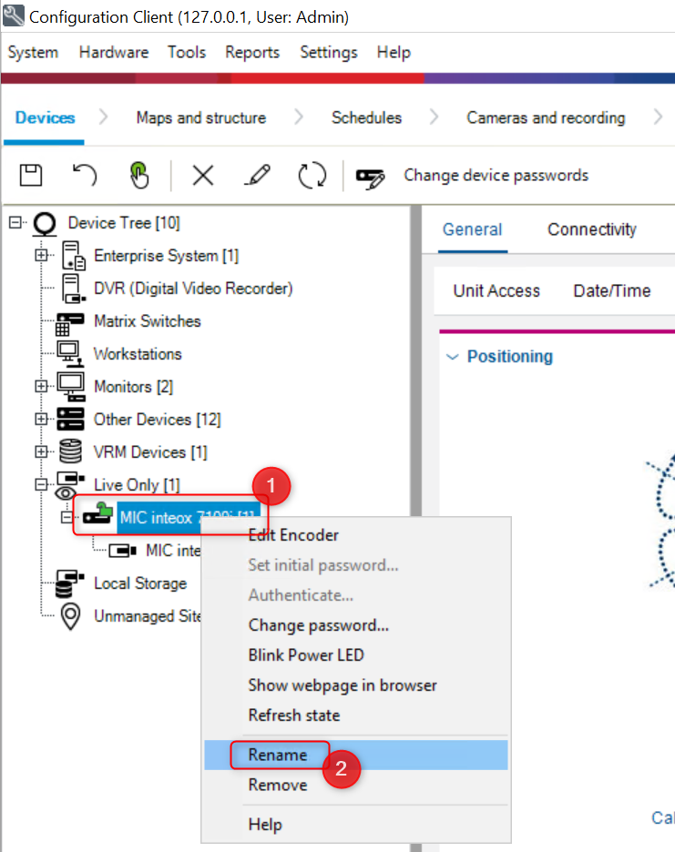Image resolution: width=675 pixels, height=852 pixels.
Task: Click the Device Tree root icon
Action: 45,223
